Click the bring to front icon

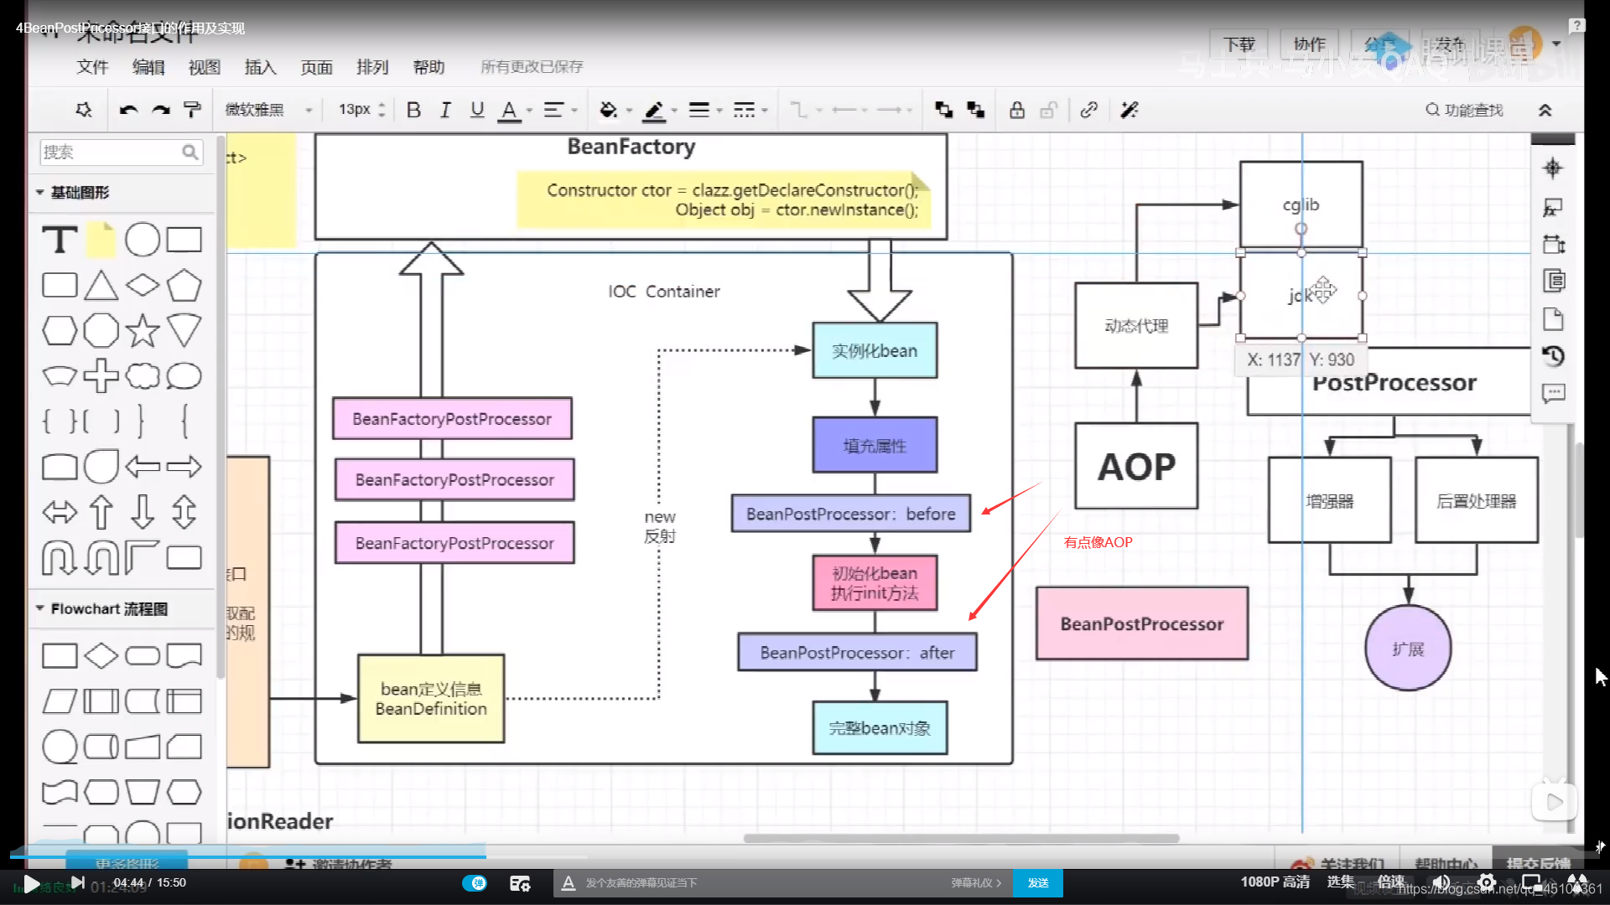click(x=943, y=110)
